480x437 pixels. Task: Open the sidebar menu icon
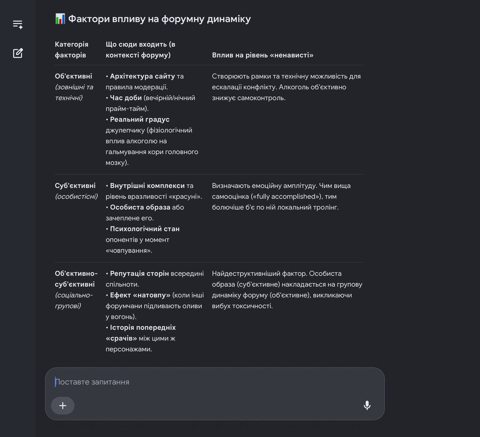point(18,25)
